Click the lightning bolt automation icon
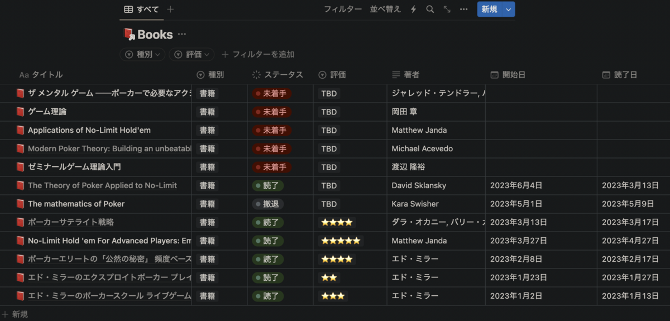670x321 pixels. click(414, 9)
